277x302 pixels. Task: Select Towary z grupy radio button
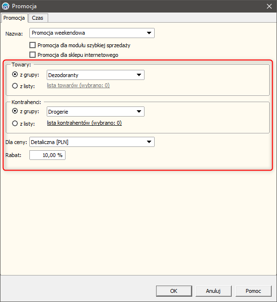click(15, 74)
